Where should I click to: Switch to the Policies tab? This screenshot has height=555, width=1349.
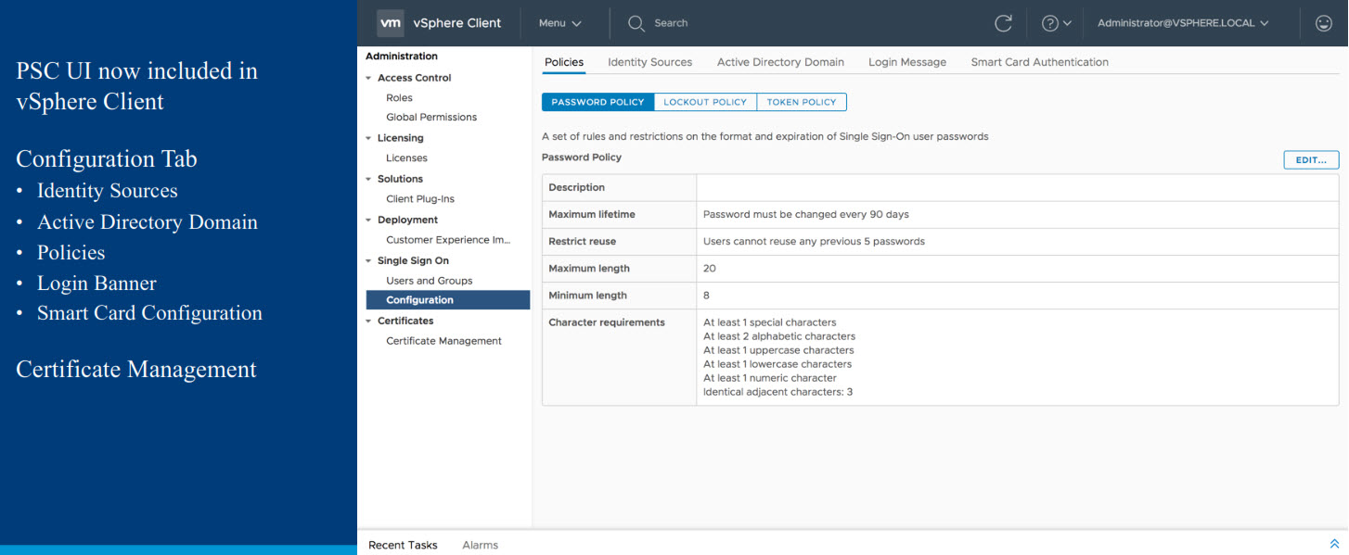(x=564, y=62)
